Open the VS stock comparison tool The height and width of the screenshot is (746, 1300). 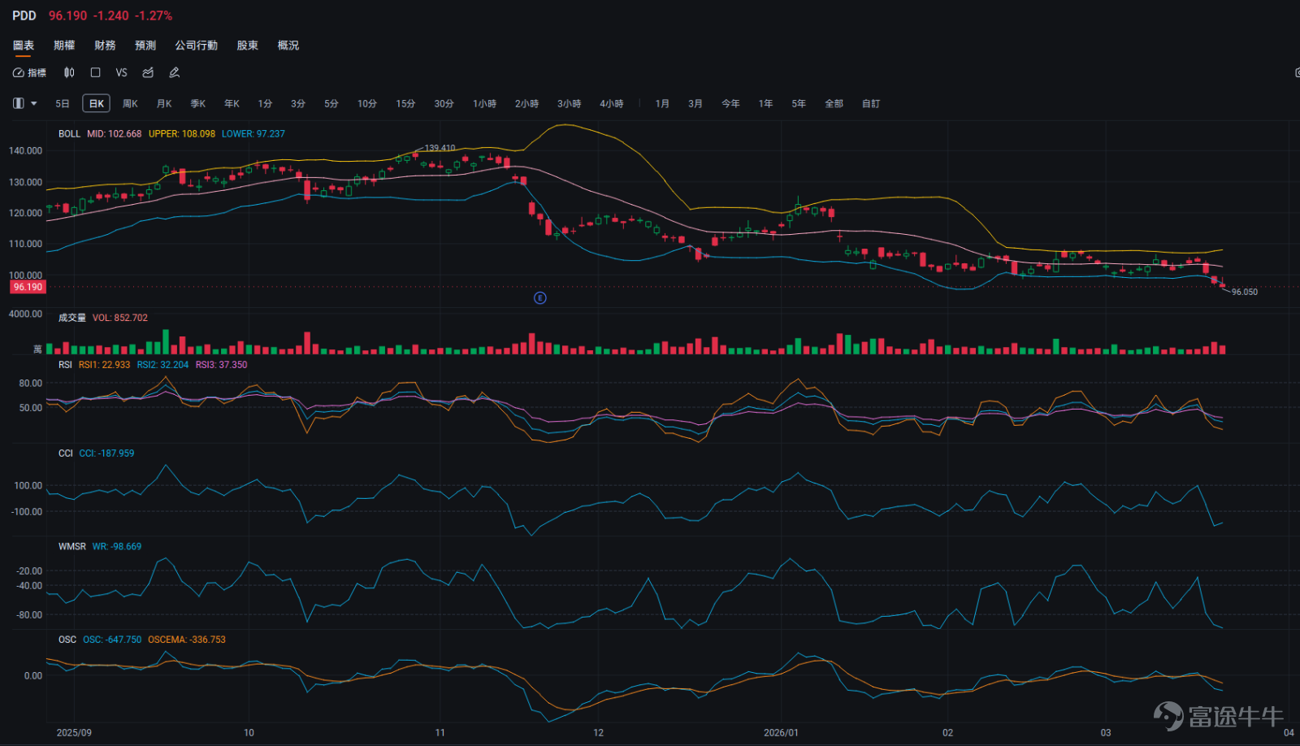[121, 73]
